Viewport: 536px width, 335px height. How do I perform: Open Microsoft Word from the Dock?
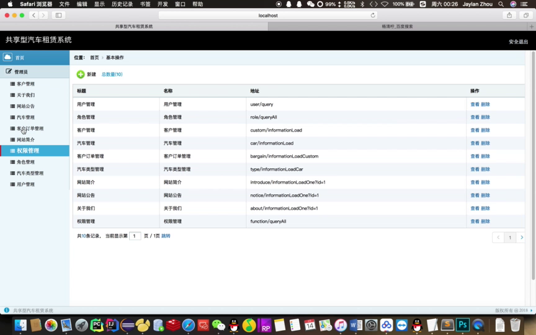[x=355, y=325]
